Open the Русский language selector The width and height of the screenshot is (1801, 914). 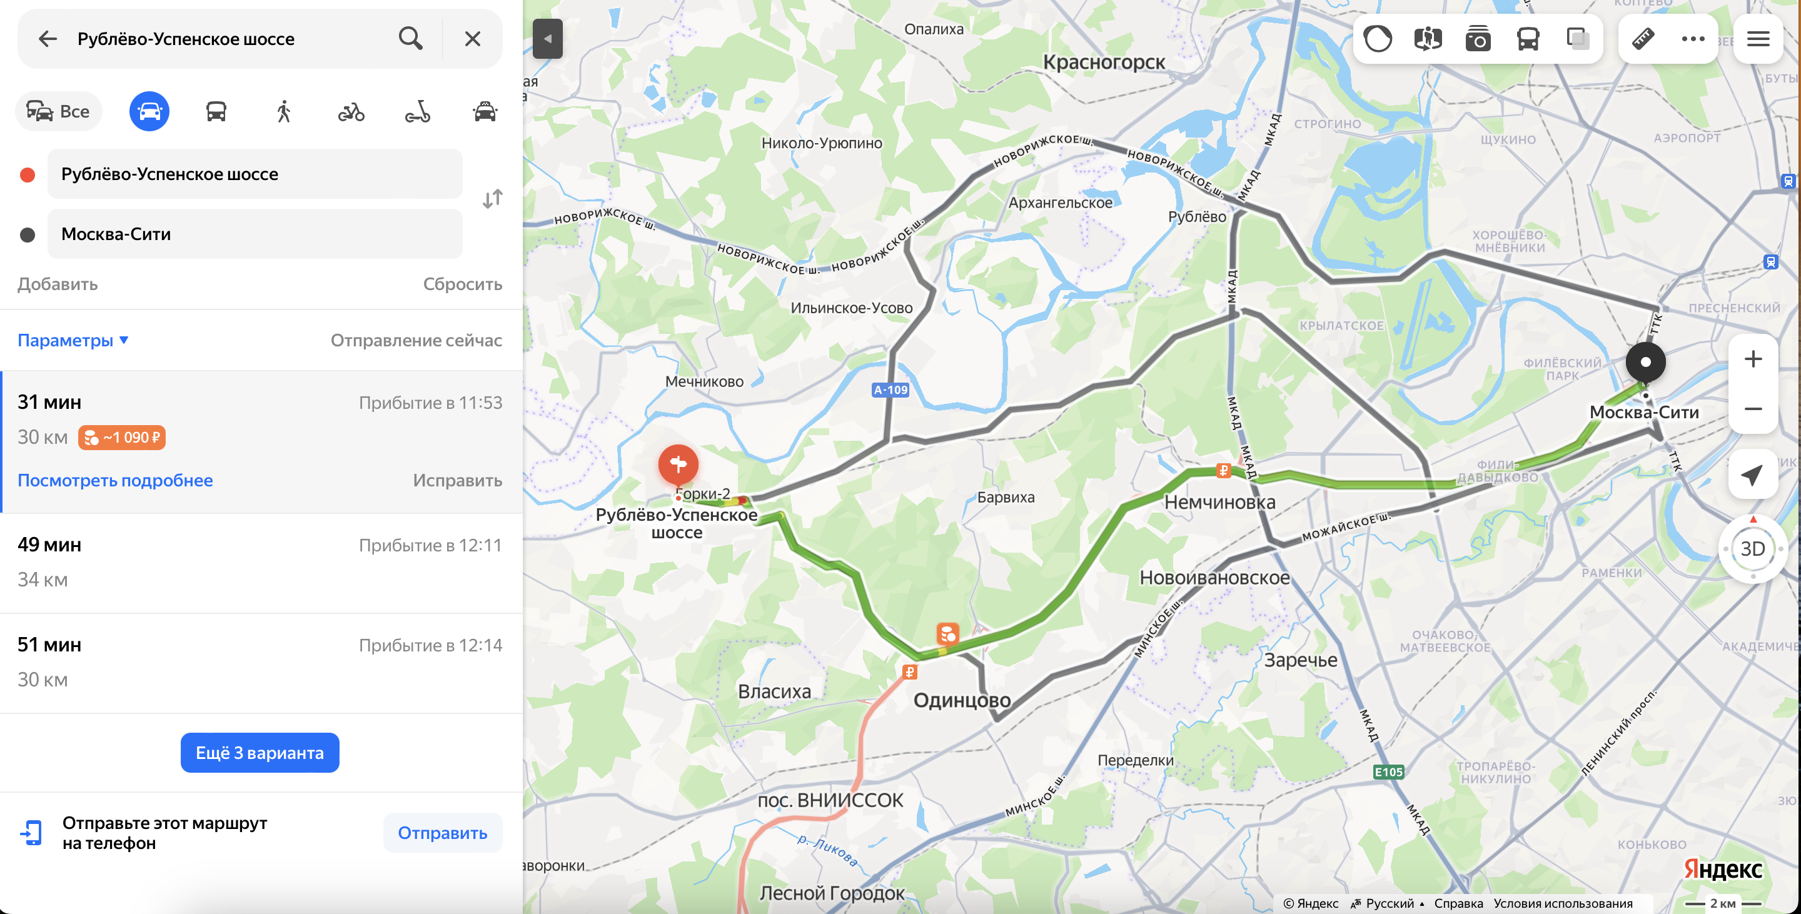coord(1388,903)
